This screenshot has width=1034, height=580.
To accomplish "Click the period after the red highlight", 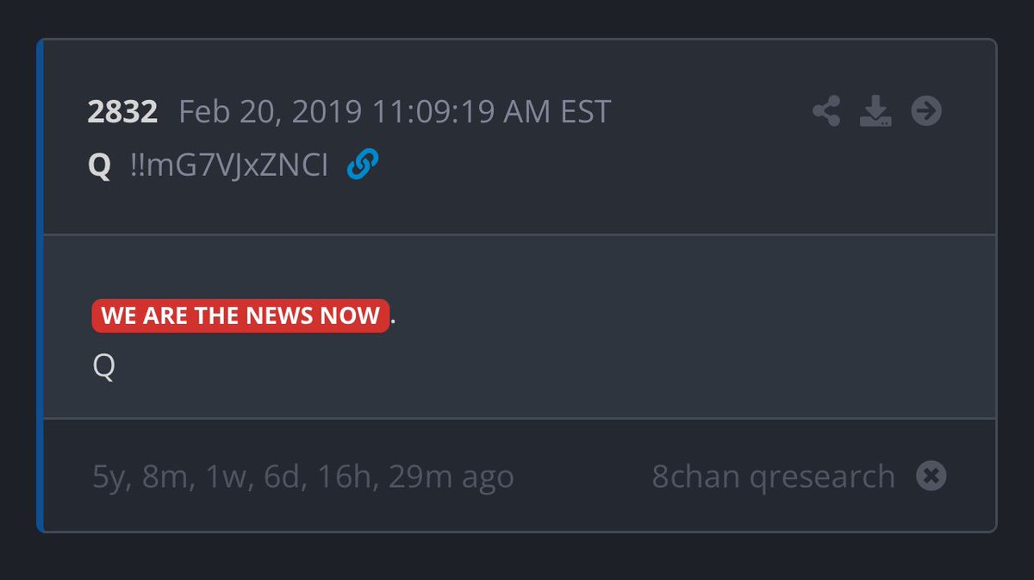I will point(393,316).
